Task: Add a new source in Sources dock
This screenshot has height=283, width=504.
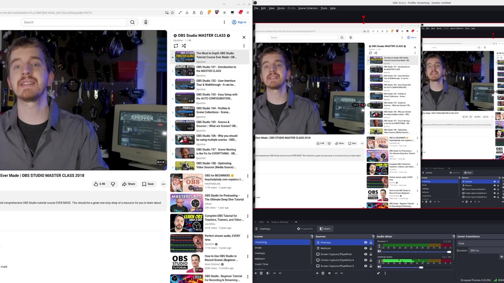Action: [x=317, y=273]
